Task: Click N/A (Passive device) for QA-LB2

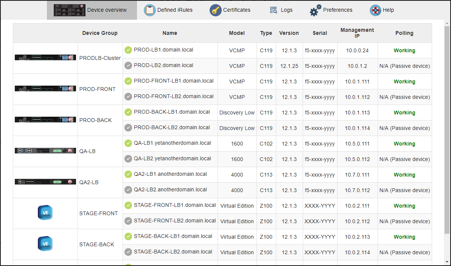Action: tap(405, 159)
